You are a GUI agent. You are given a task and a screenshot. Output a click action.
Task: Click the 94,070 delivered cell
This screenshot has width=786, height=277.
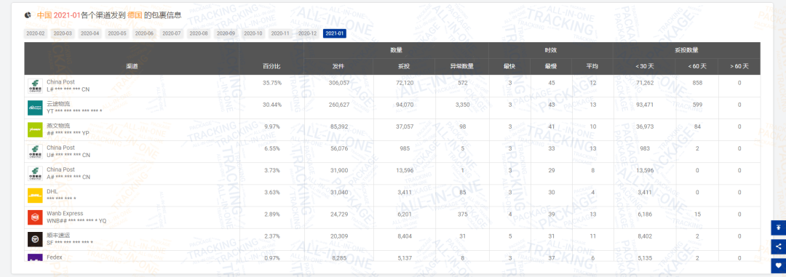point(405,105)
